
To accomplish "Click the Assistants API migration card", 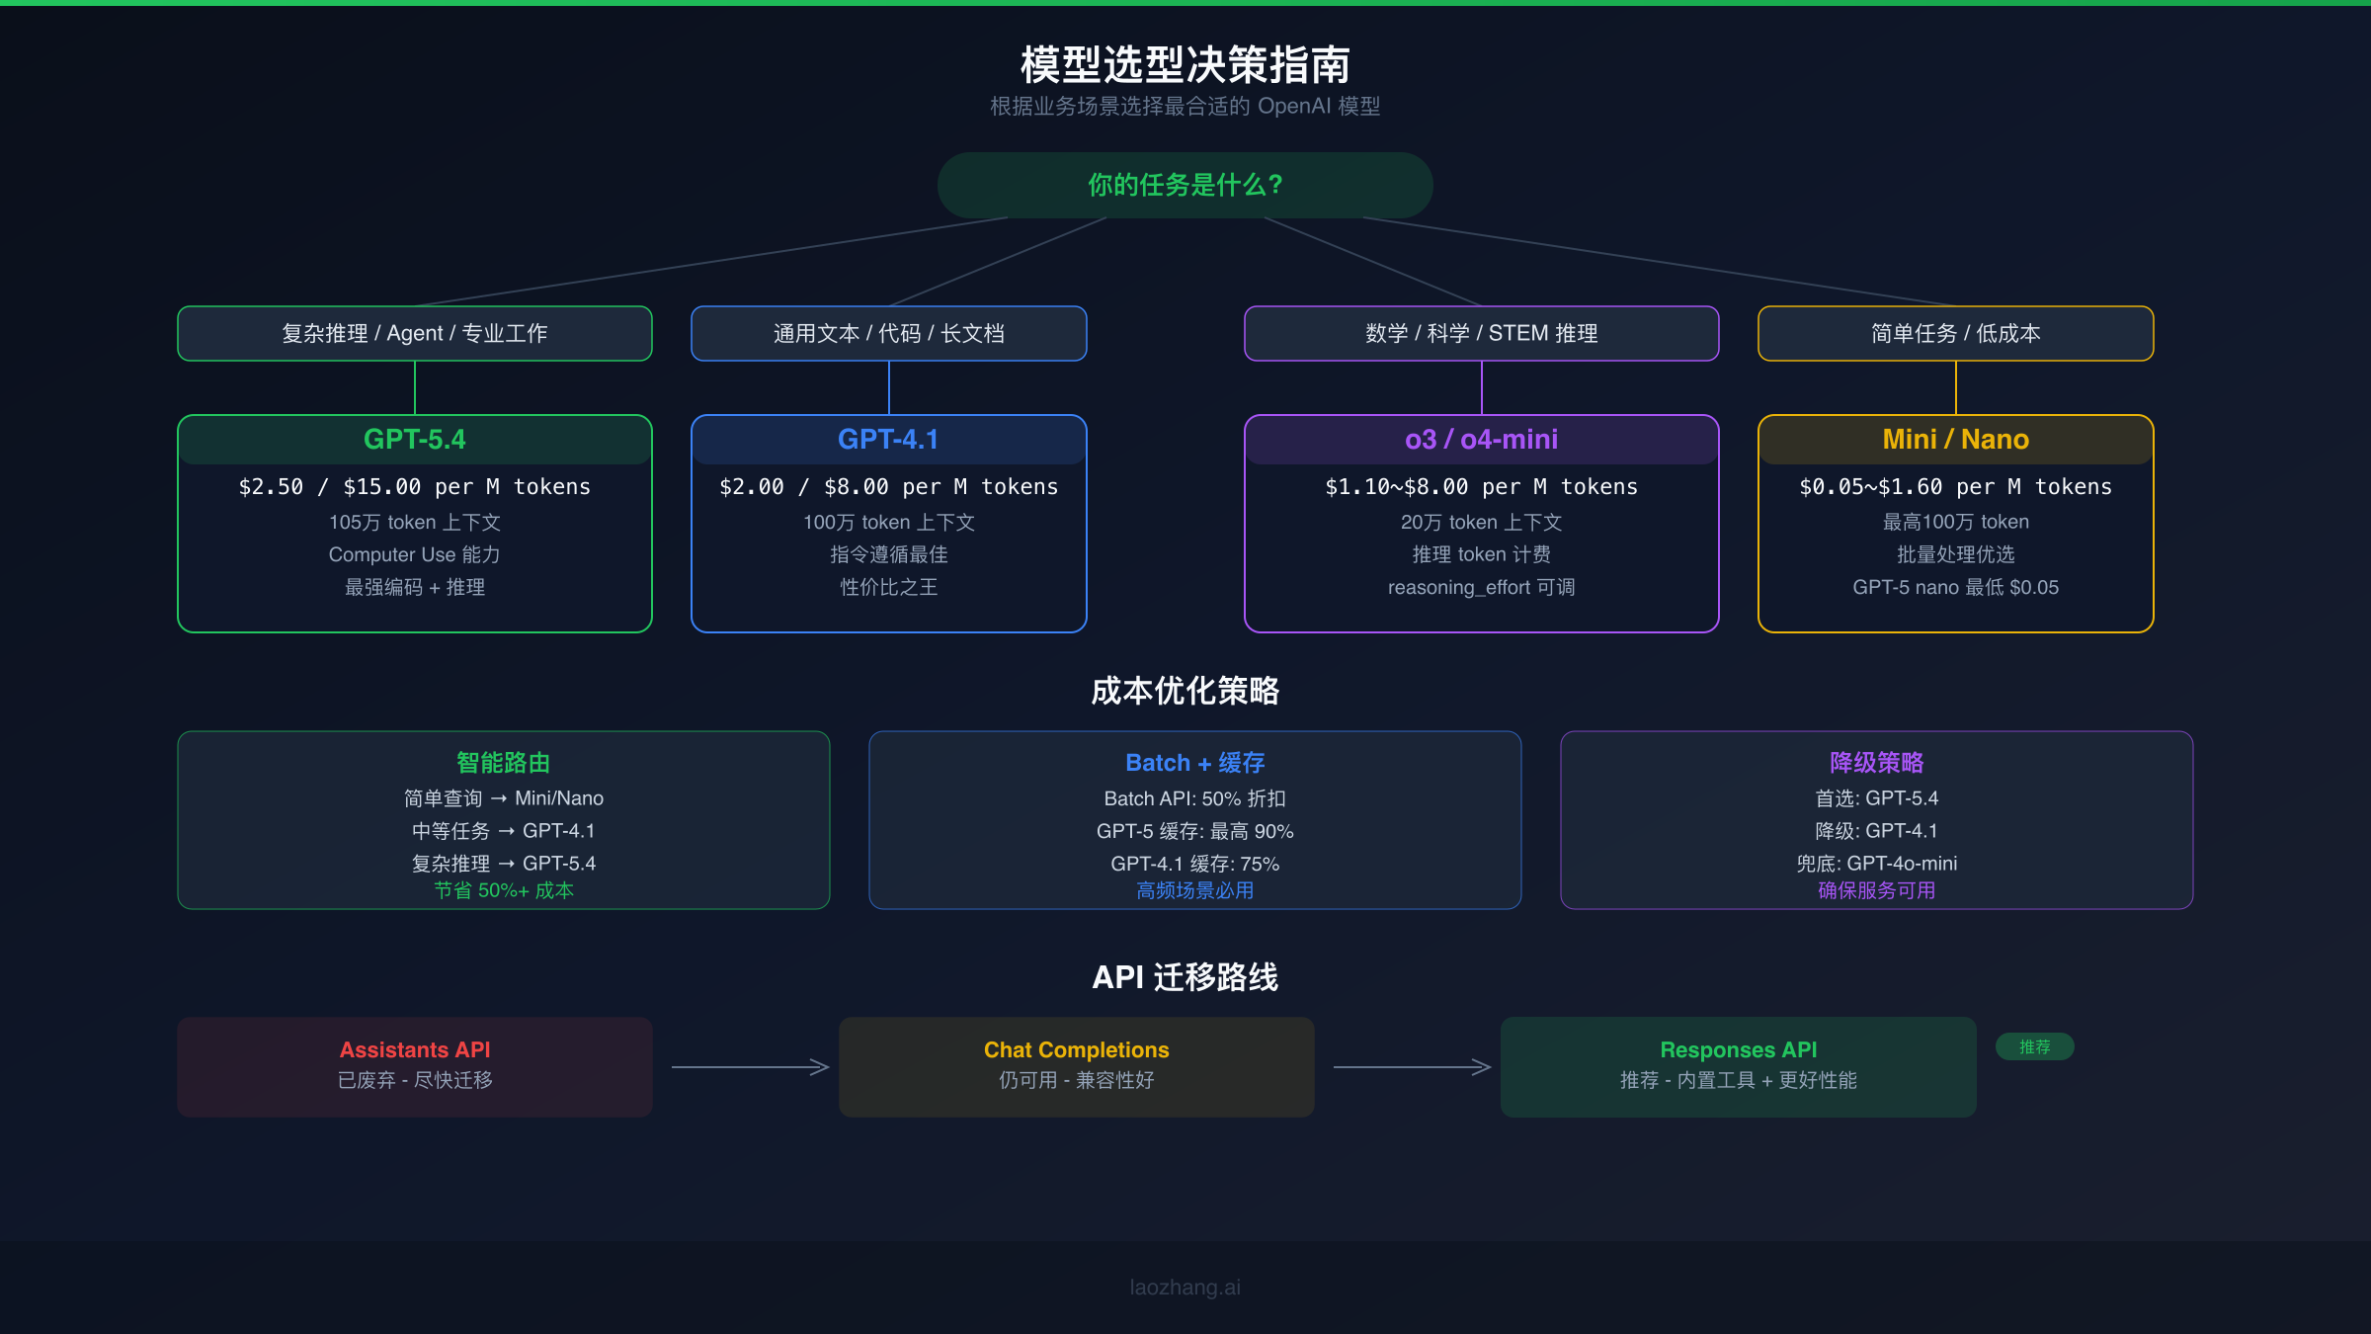I will (x=414, y=1066).
